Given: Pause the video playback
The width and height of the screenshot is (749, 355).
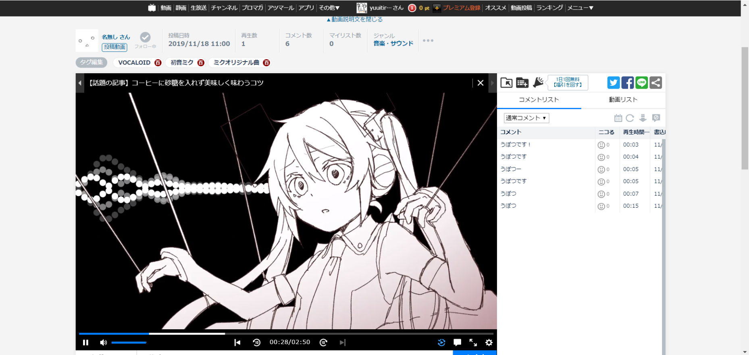Looking at the screenshot, I should pos(85,343).
